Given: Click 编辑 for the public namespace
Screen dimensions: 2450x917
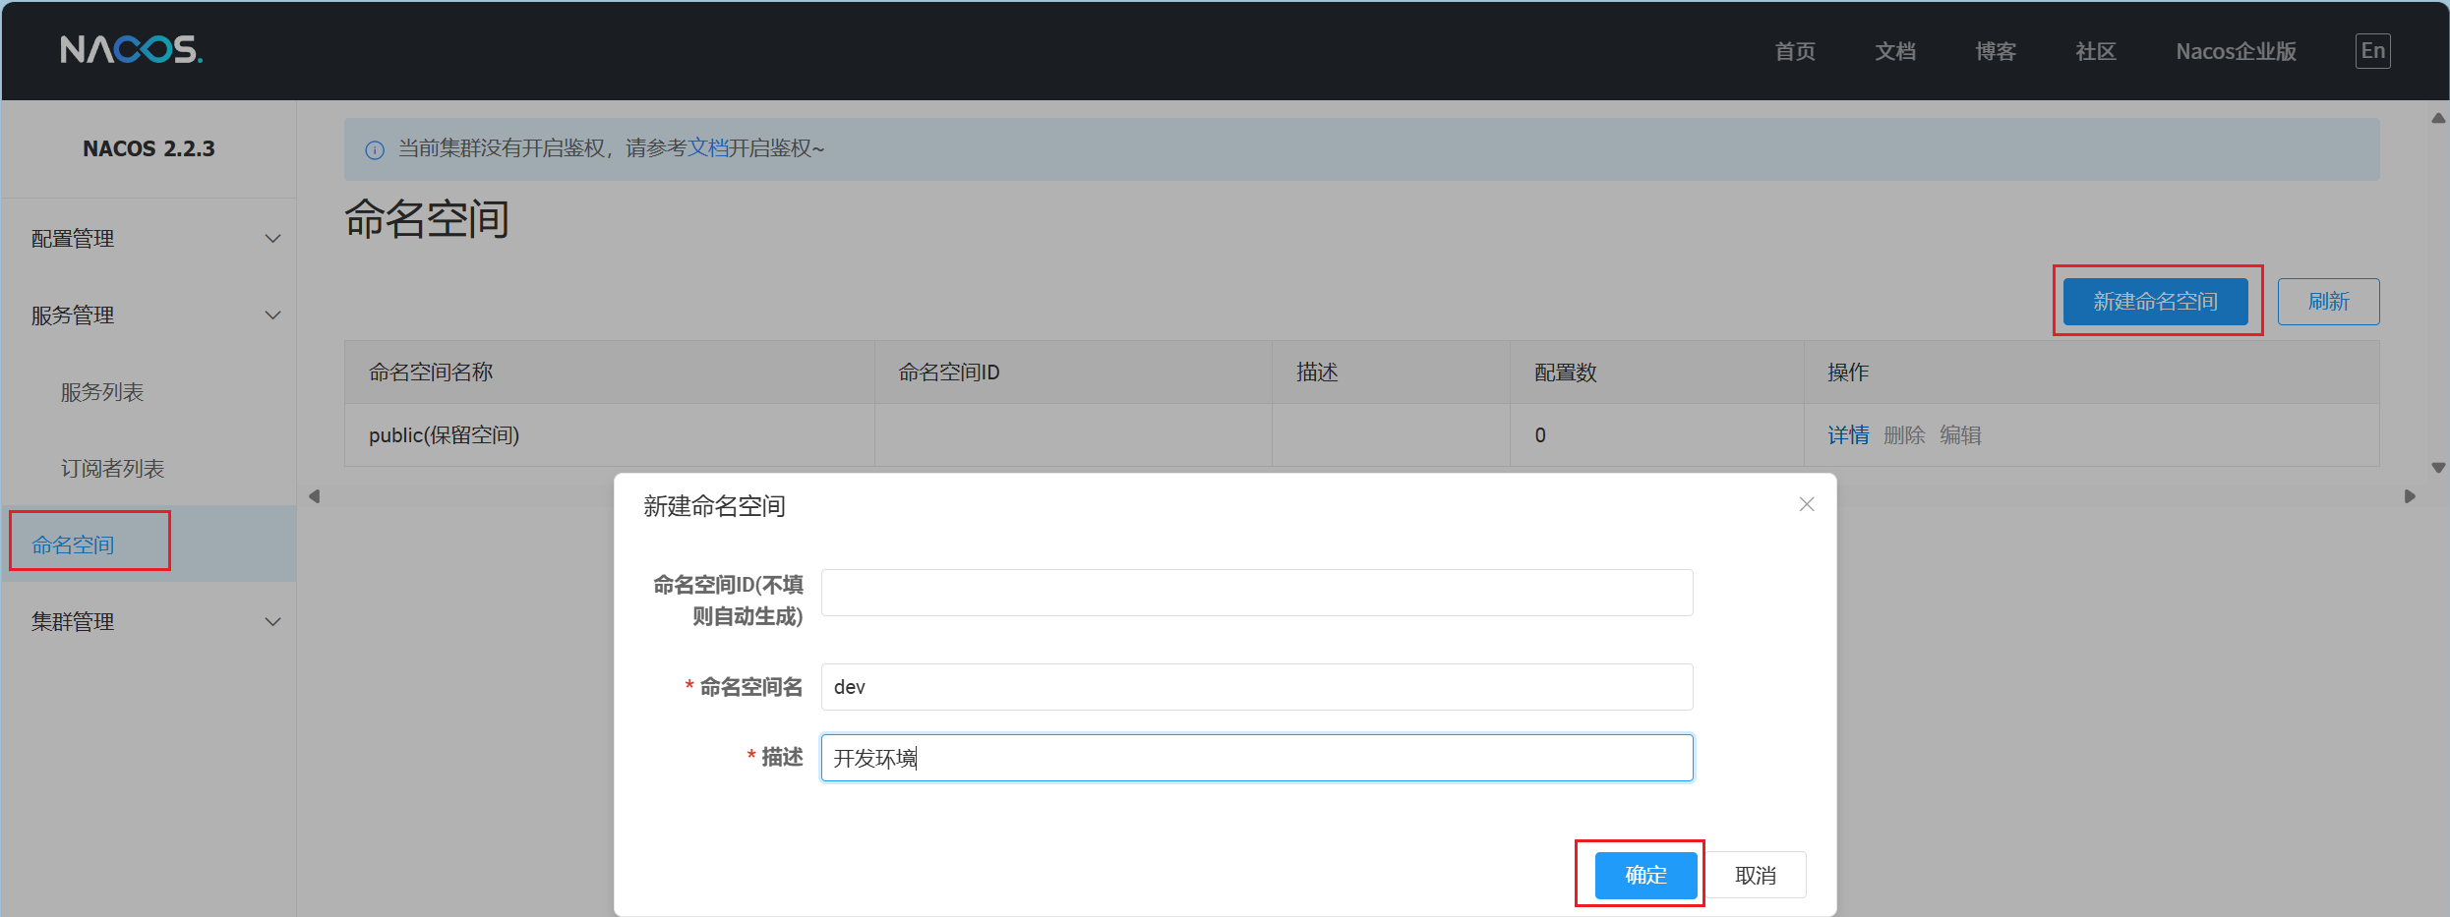Looking at the screenshot, I should (1960, 435).
